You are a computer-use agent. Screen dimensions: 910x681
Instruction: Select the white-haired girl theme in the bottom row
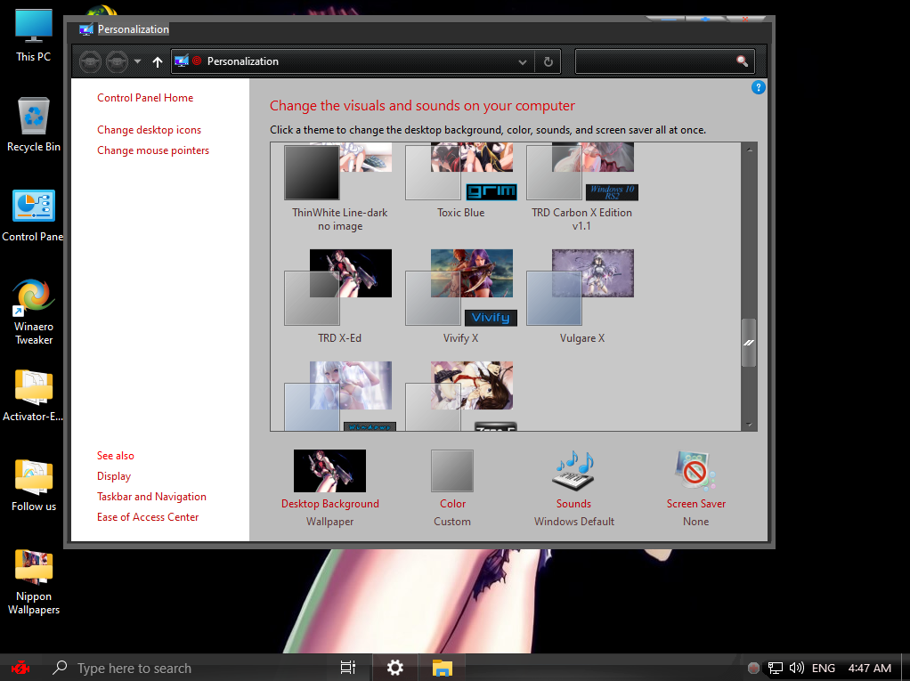click(x=339, y=395)
